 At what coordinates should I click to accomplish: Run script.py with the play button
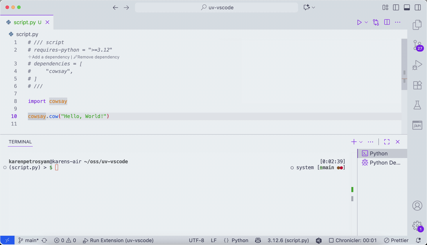[x=359, y=22]
